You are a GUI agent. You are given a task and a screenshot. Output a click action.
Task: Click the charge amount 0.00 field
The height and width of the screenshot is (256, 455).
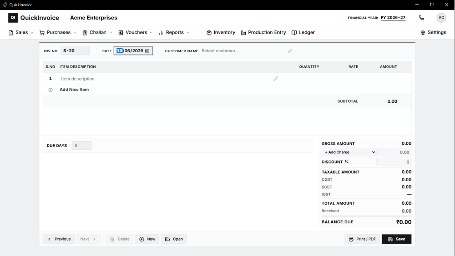click(394, 152)
